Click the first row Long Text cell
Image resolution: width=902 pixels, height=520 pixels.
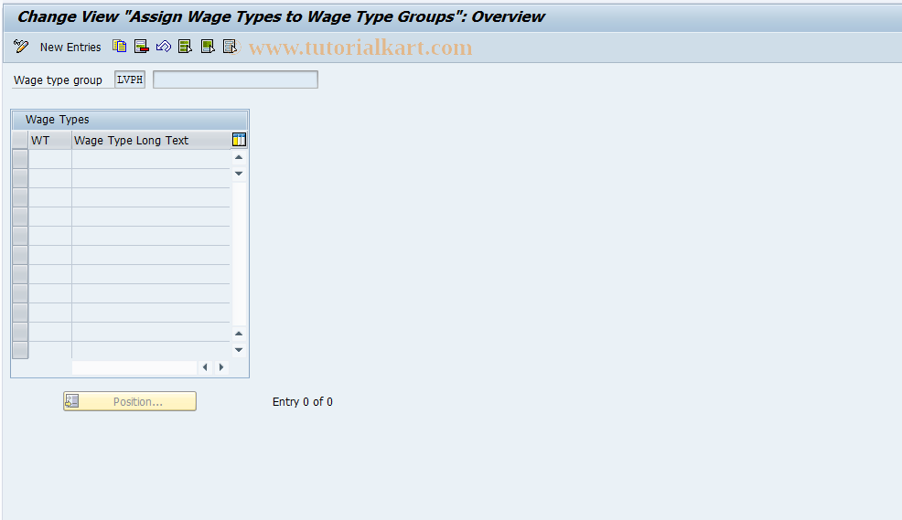click(x=151, y=159)
